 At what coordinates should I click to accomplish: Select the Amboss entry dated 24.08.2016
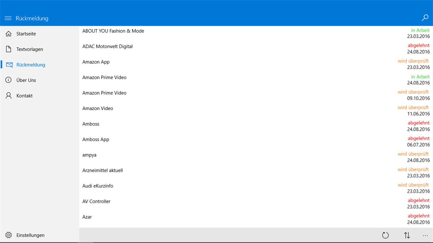pyautogui.click(x=256, y=126)
